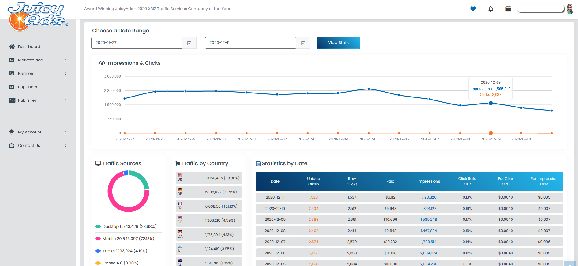
Task: Click the View Stats button
Action: point(338,43)
